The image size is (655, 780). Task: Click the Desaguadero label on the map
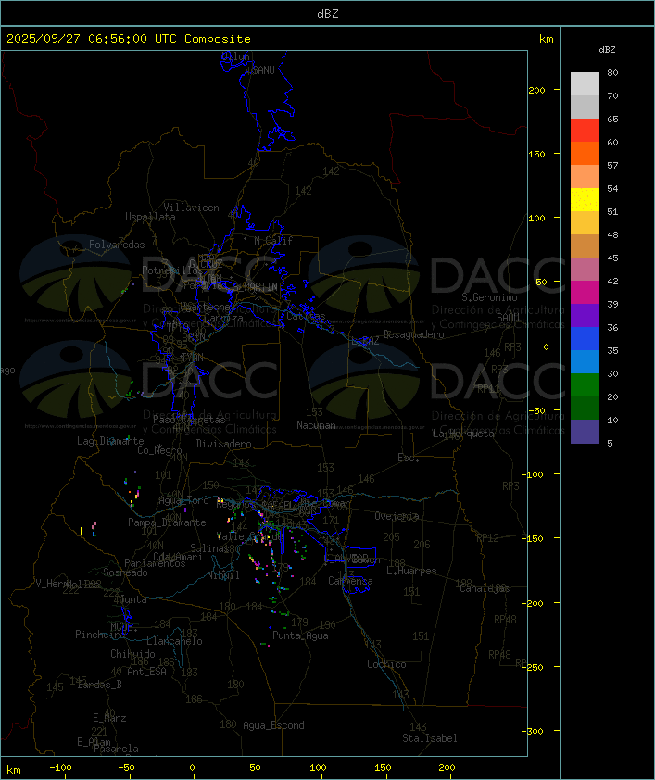point(413,334)
